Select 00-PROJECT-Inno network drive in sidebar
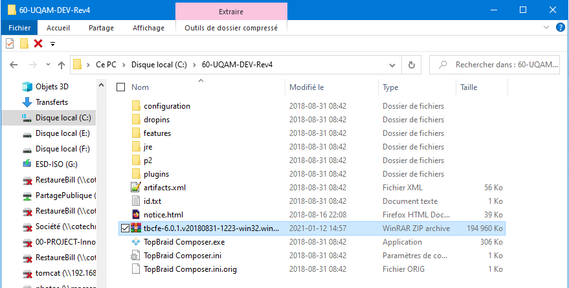Viewport: 569px width, 288px height. click(x=65, y=242)
